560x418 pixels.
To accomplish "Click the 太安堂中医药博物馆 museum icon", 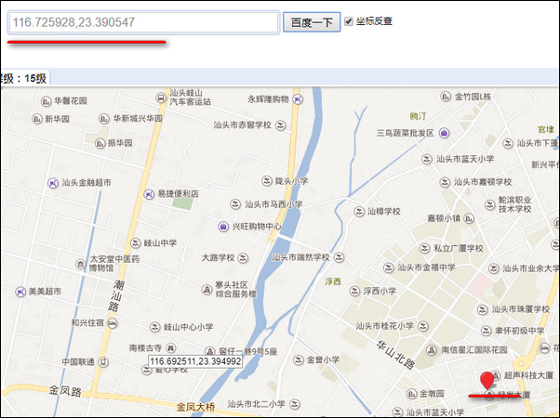I will pyautogui.click(x=81, y=265).
